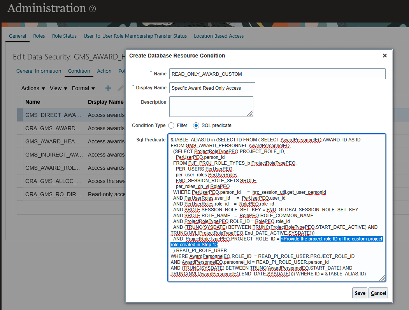Open the Actions dropdown menu
Viewport: 409px width, 310px height.
(33, 88)
